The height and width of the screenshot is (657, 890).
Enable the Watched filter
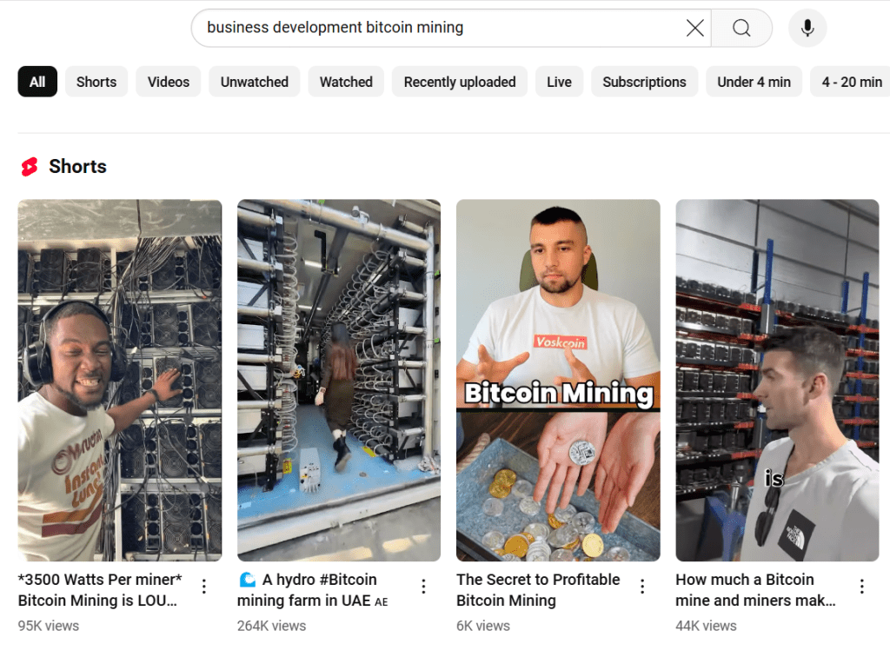coord(345,81)
